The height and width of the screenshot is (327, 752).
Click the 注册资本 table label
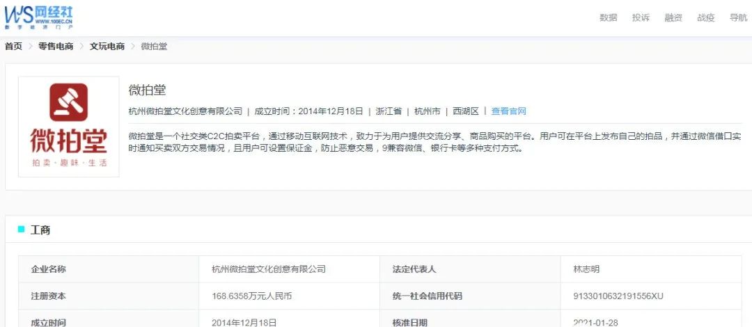(x=49, y=296)
